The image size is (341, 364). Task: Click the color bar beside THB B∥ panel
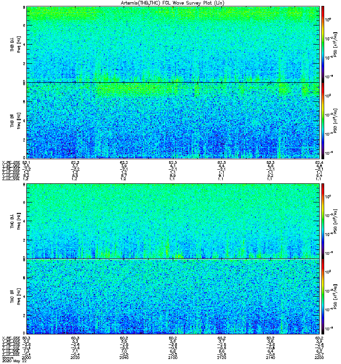[323, 121]
